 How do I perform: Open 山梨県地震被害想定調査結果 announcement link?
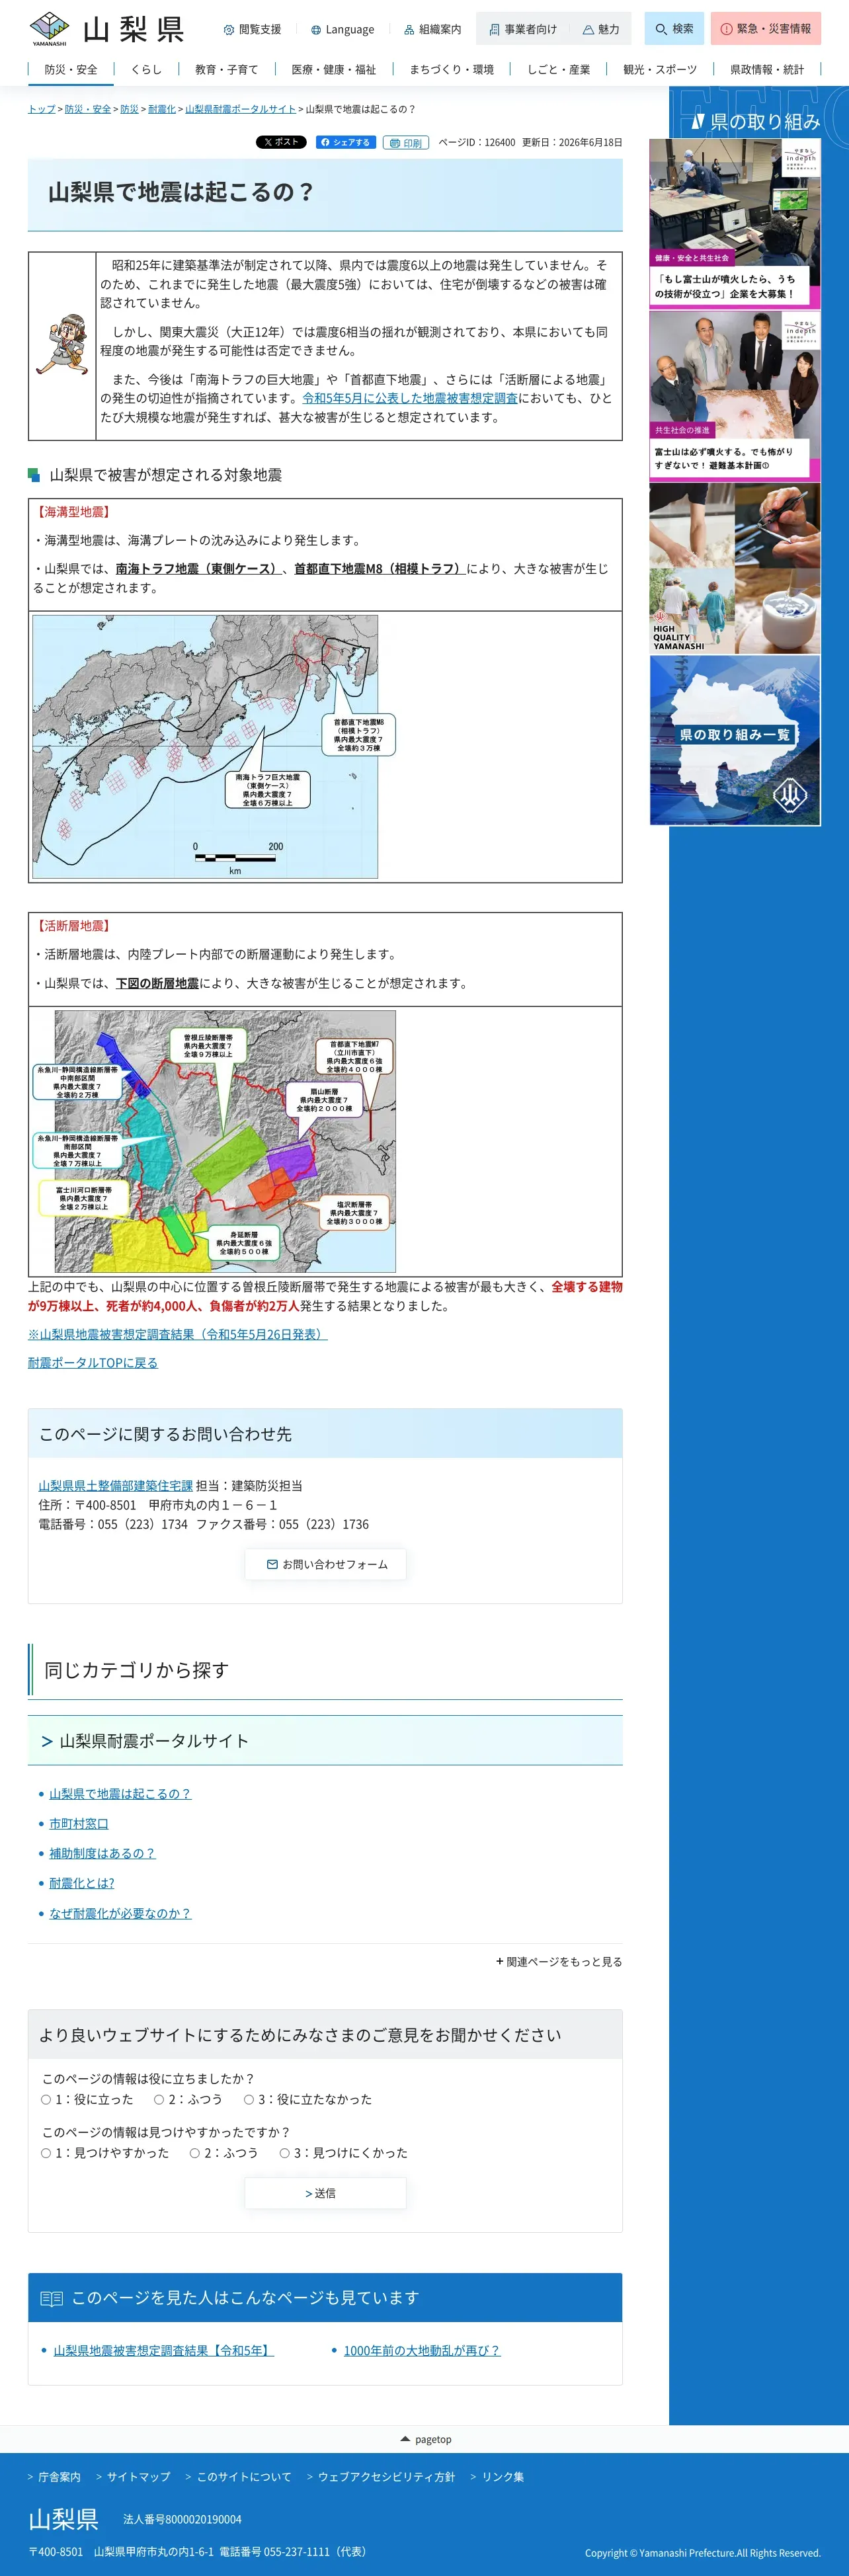coord(178,1334)
